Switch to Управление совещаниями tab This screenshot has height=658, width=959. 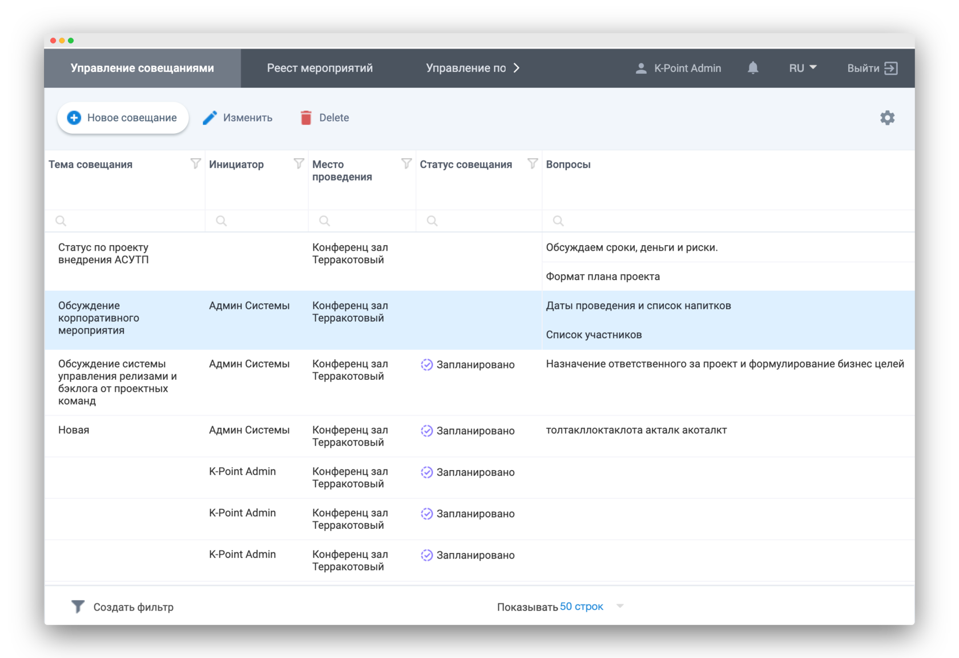142,68
